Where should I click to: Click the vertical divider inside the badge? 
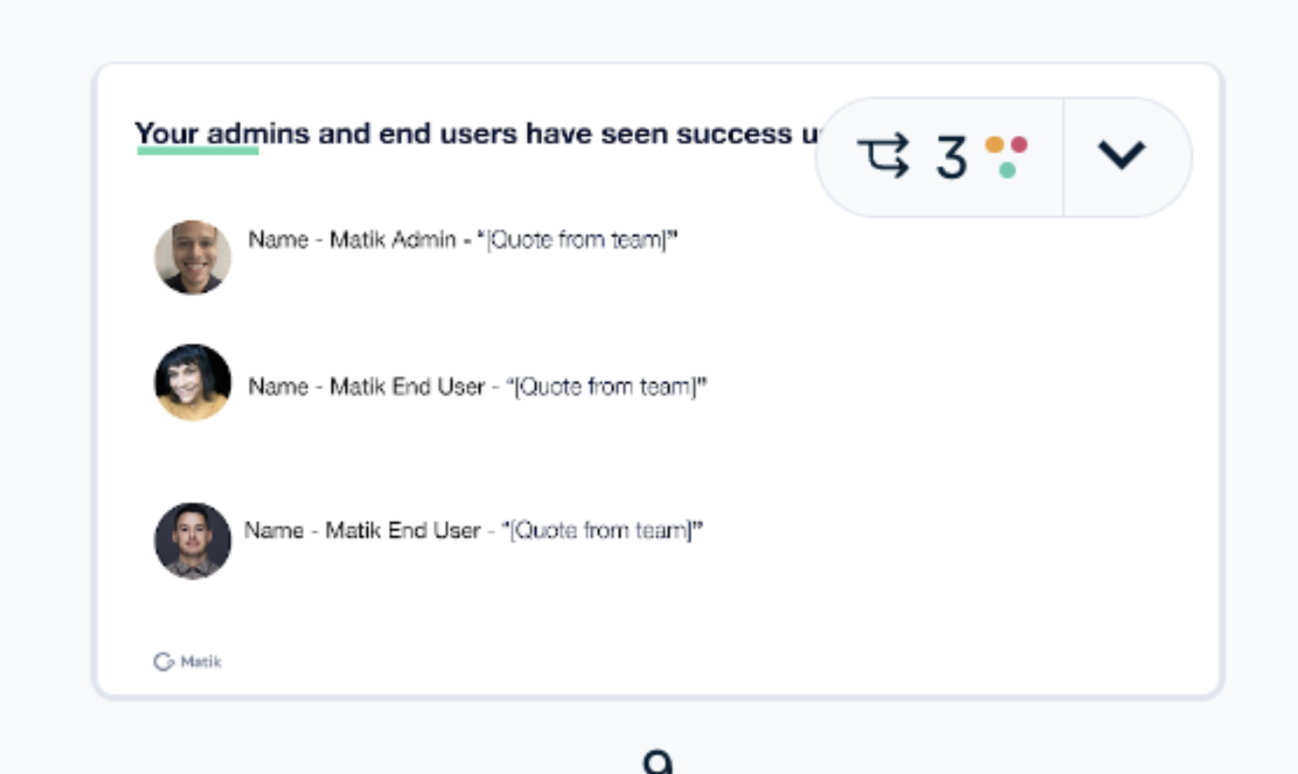point(1063,157)
